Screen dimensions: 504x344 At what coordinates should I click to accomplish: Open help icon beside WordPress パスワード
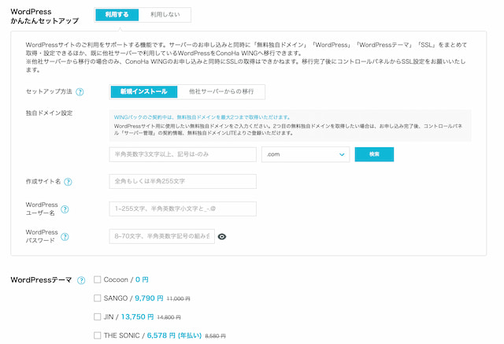click(x=65, y=237)
